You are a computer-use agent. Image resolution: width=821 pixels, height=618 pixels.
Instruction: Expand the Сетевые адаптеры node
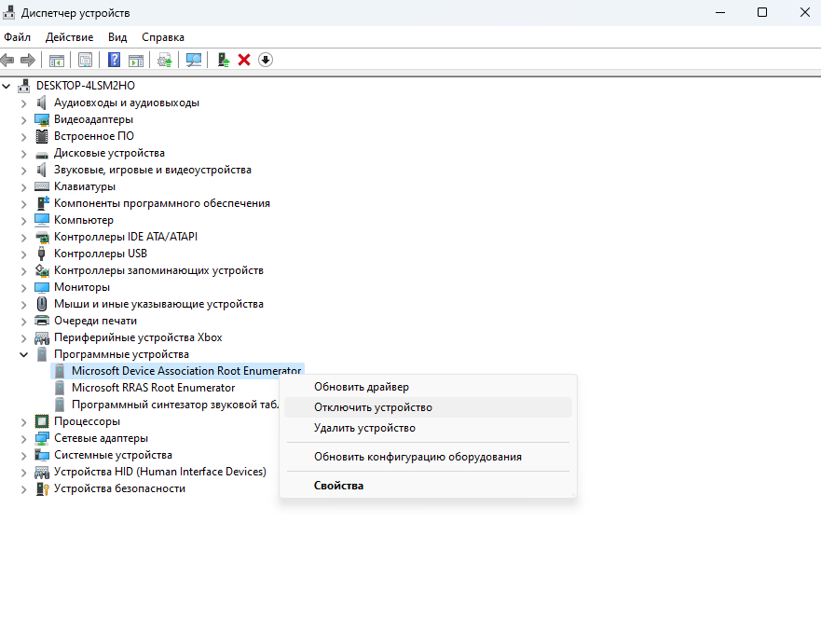pos(24,438)
